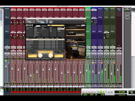Image resolution: width=135 pixels, height=101 pixels.
Task: Click the small center knob in EZmix 2
Action: click(46, 55)
